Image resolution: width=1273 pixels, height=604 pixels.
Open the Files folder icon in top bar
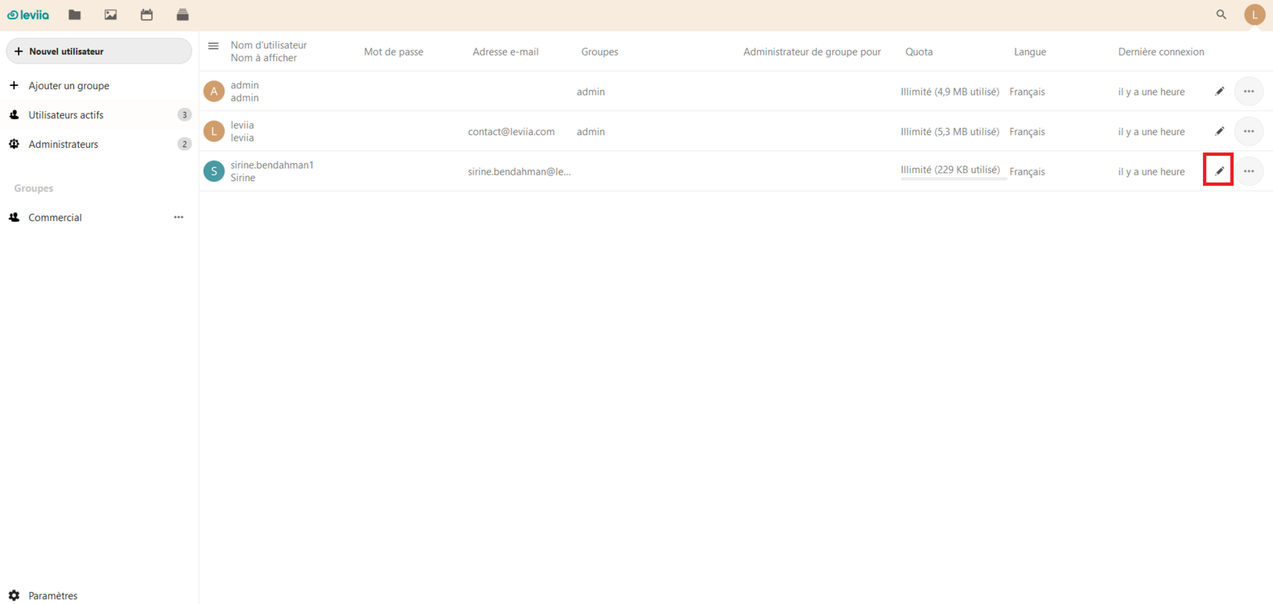click(x=75, y=15)
